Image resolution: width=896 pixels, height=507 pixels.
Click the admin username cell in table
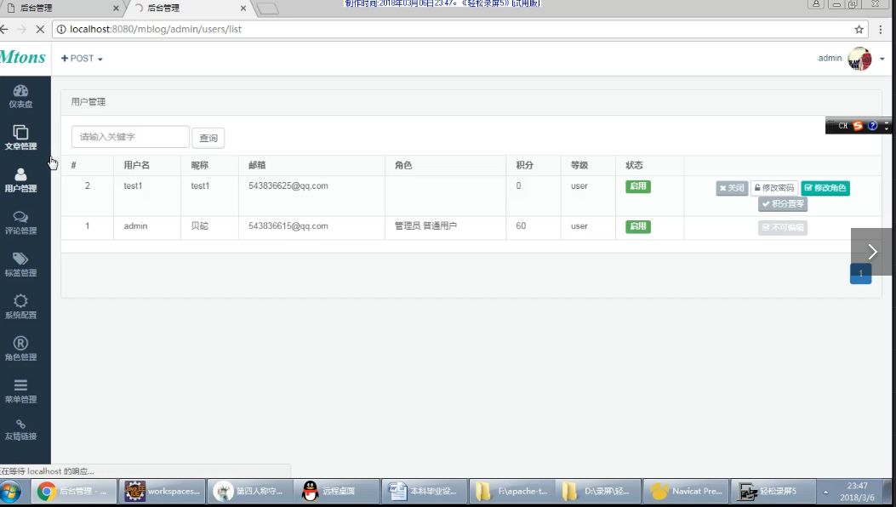pyautogui.click(x=135, y=225)
